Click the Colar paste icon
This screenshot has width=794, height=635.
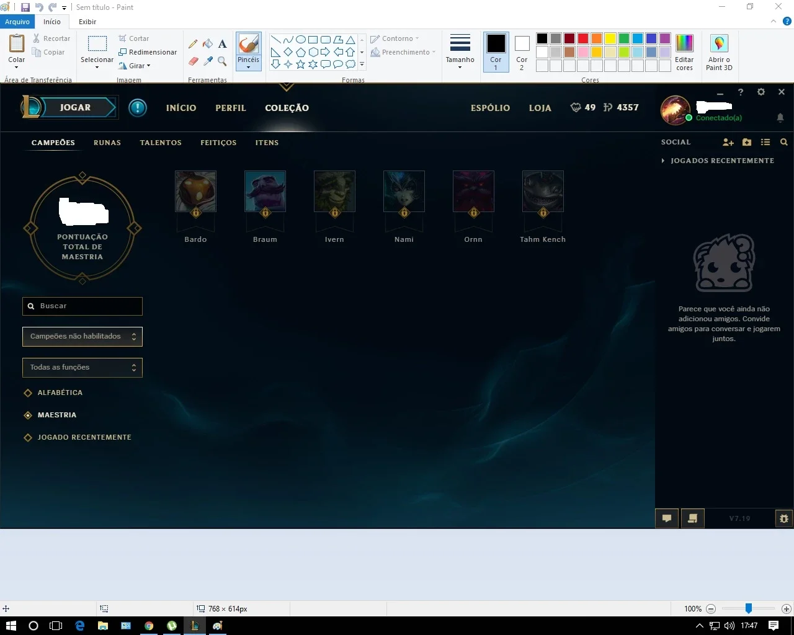tap(17, 45)
